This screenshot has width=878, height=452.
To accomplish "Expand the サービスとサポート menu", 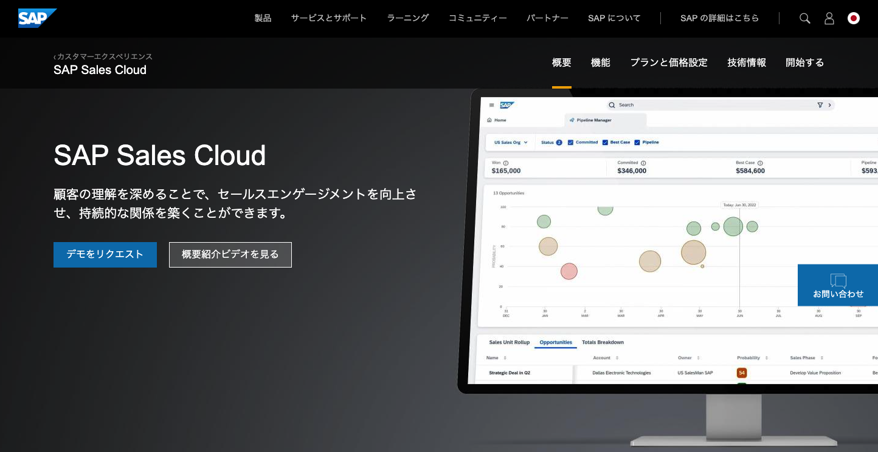I will coord(328,18).
